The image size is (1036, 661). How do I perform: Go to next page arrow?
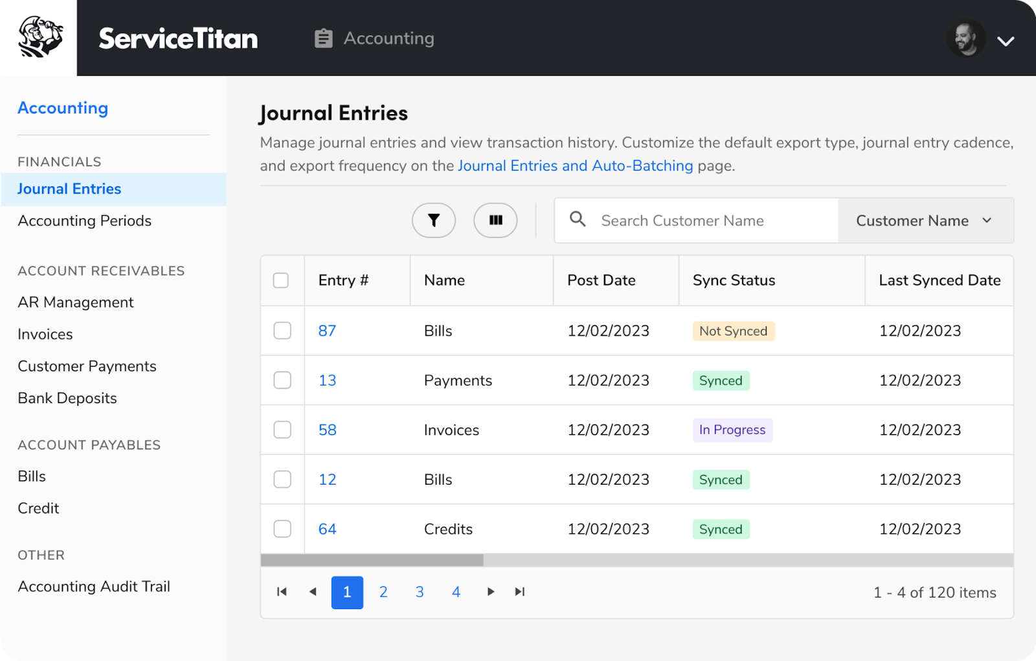point(491,592)
